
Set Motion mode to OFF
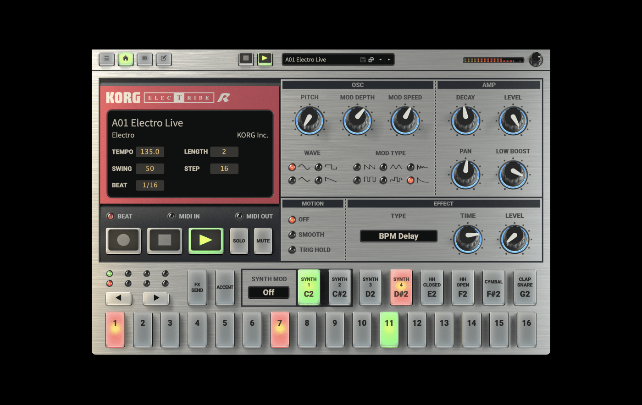(x=292, y=219)
